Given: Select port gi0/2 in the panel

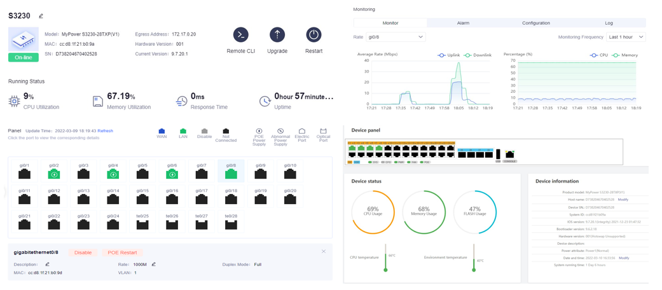Looking at the screenshot, I should pyautogui.click(x=54, y=173).
